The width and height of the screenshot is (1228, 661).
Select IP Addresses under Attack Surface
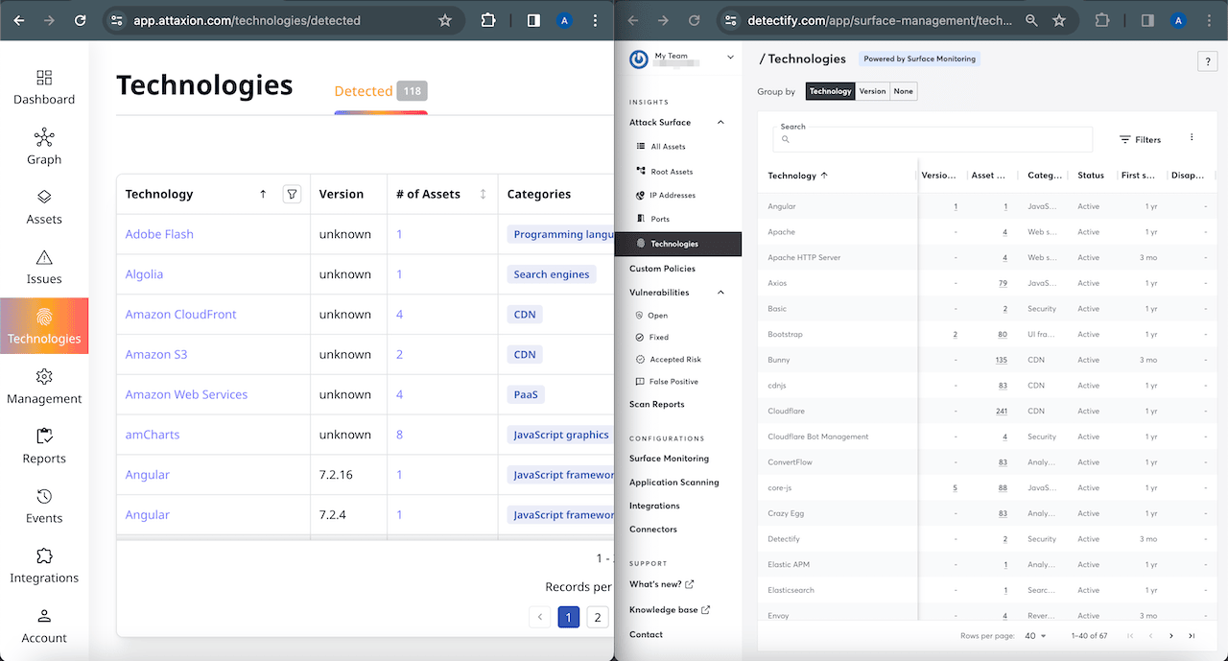click(672, 195)
